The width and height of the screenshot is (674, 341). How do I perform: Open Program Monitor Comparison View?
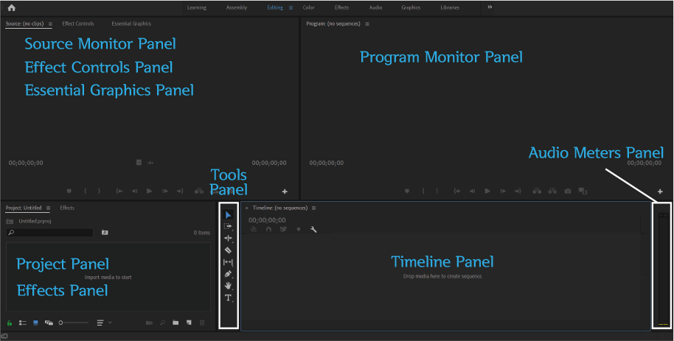click(x=583, y=191)
